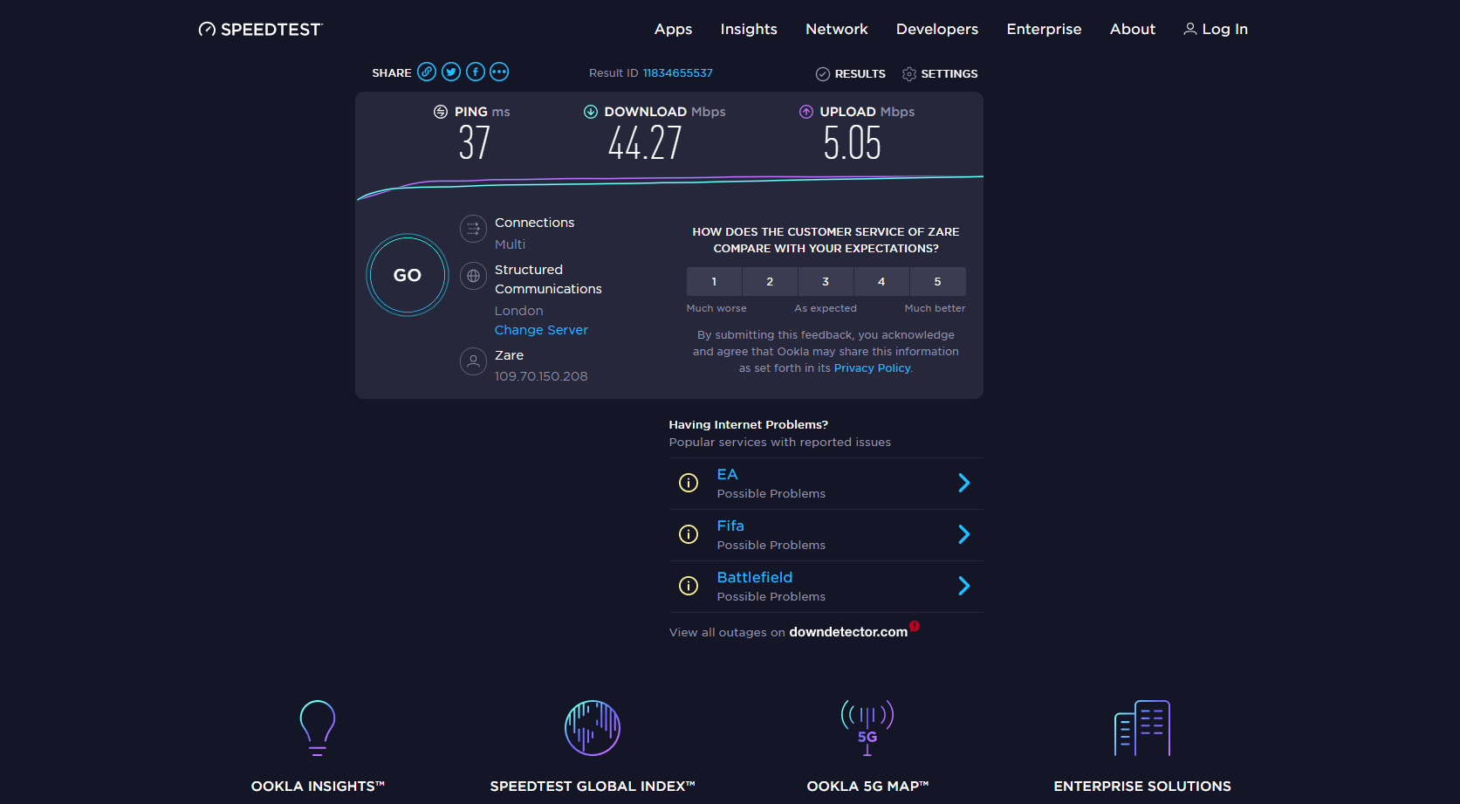Rate customer service as 4
Screen dimensions: 1460x804
881,282
